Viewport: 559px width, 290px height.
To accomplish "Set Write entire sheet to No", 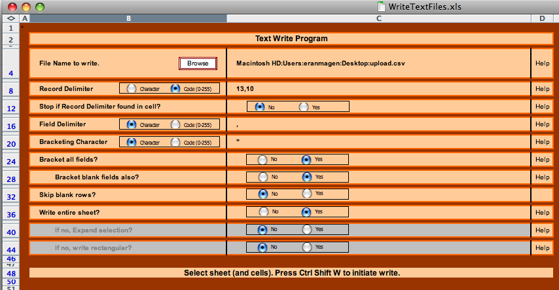I will click(x=262, y=212).
